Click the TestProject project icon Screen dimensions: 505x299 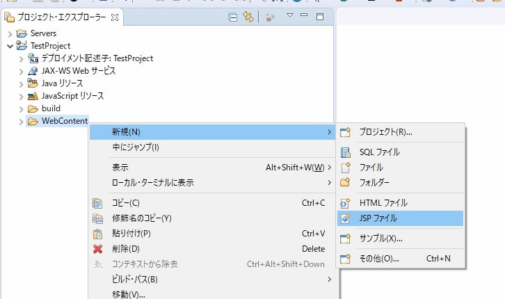tap(22, 45)
